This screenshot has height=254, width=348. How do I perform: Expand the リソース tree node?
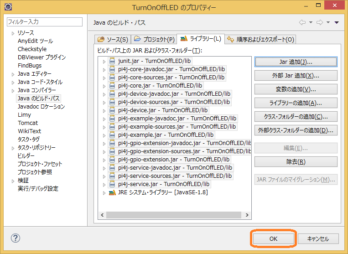tap(13, 33)
